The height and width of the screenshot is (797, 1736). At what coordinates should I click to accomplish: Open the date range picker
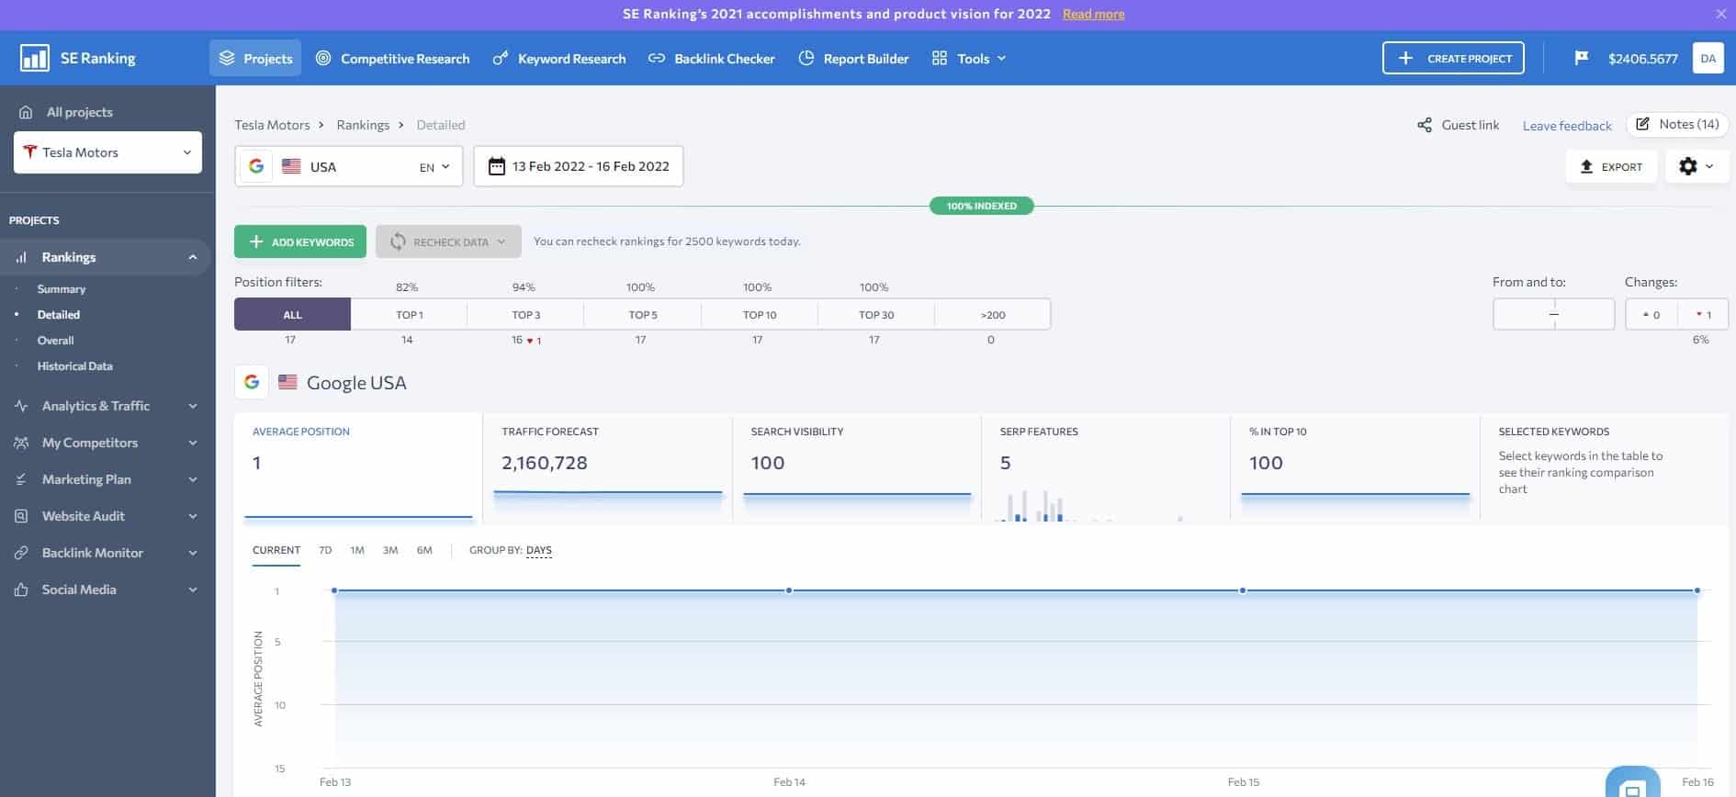(x=579, y=166)
